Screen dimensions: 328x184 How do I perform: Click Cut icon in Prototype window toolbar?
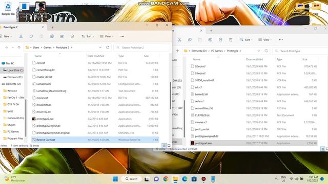click(179, 40)
